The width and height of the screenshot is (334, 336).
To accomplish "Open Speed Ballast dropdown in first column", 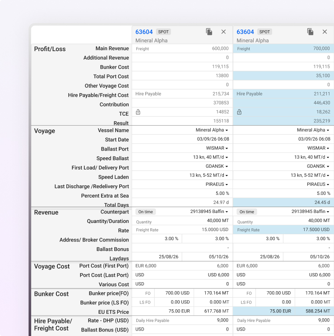I will [210, 157].
